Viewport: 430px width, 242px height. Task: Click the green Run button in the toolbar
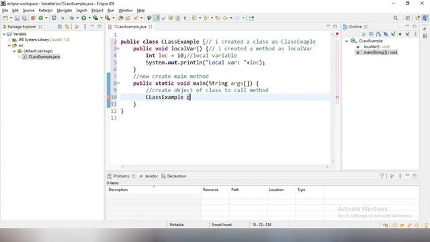pos(83,18)
